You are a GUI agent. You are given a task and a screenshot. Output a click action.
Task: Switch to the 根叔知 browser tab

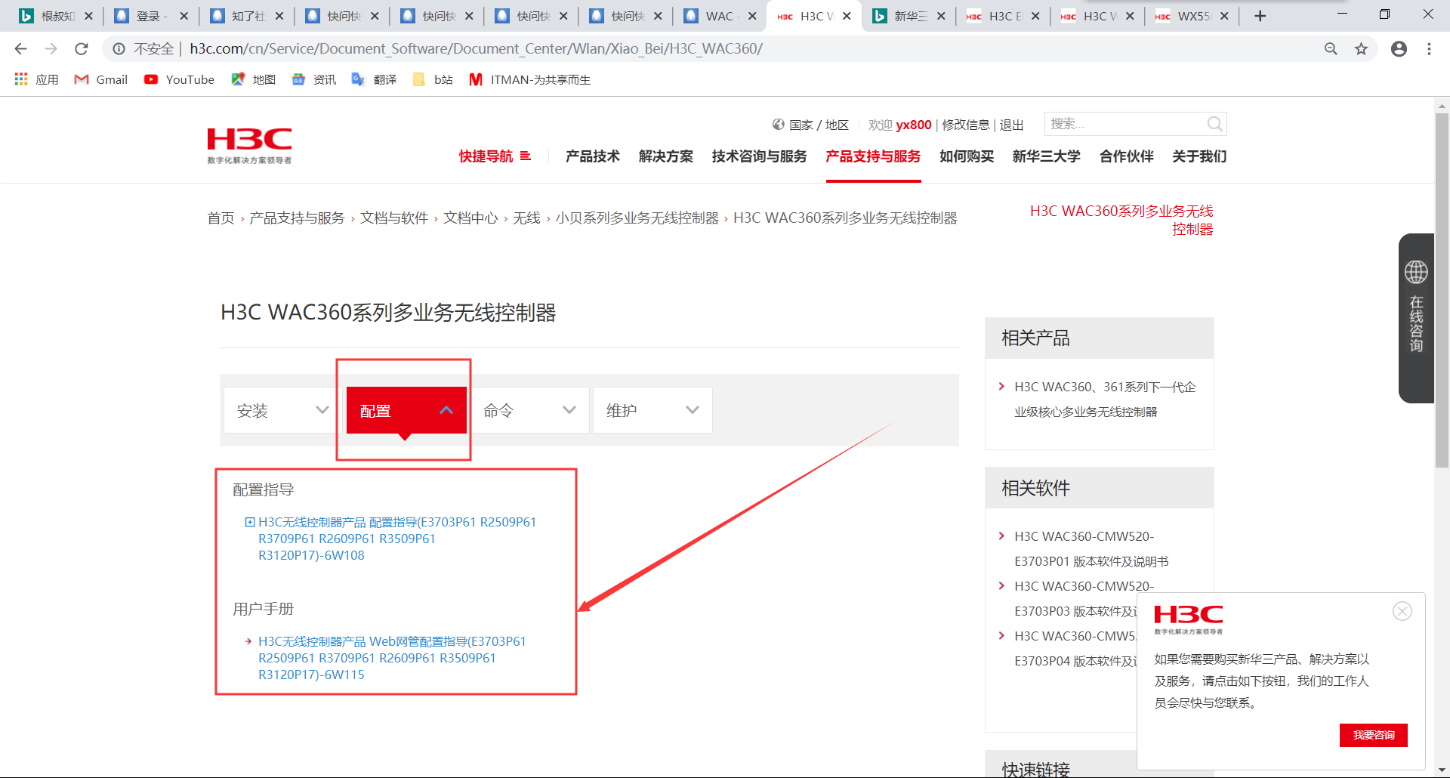click(57, 16)
